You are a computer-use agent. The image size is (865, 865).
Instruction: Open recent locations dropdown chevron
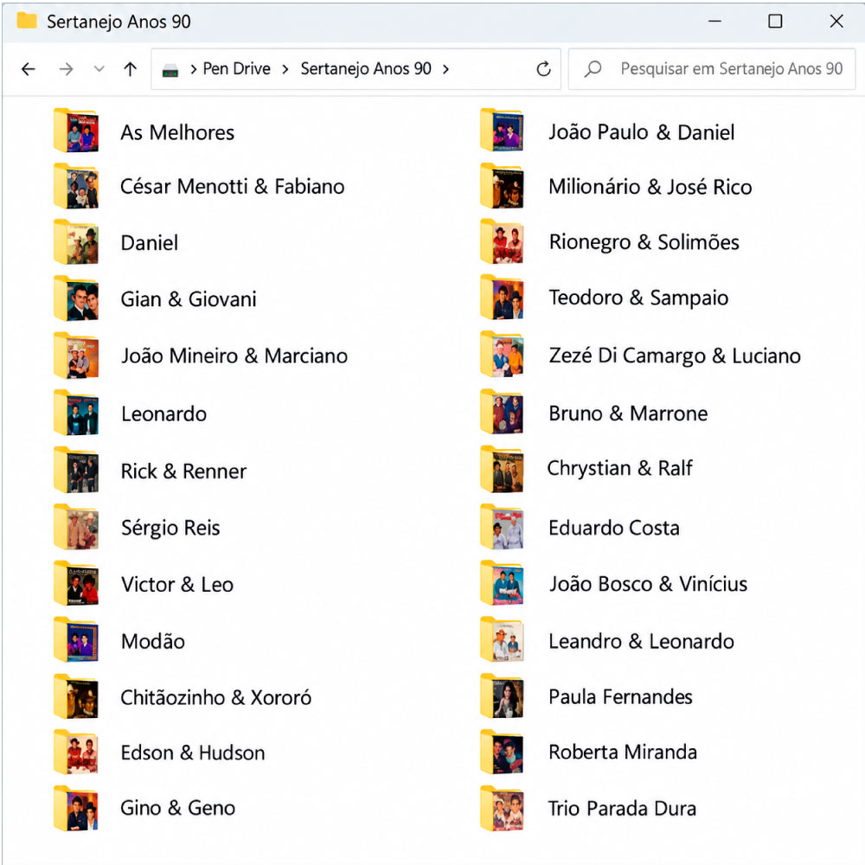coord(99,69)
